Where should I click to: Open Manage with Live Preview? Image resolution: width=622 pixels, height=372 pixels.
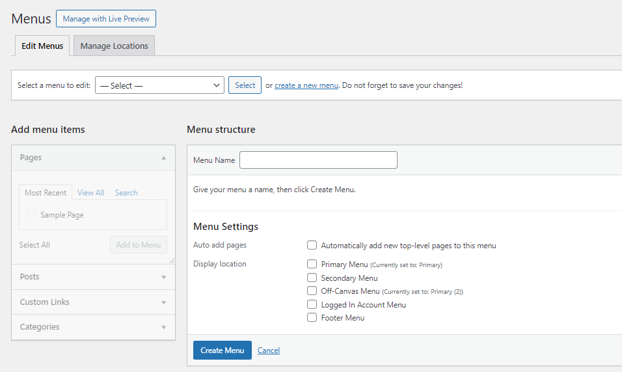pos(106,19)
